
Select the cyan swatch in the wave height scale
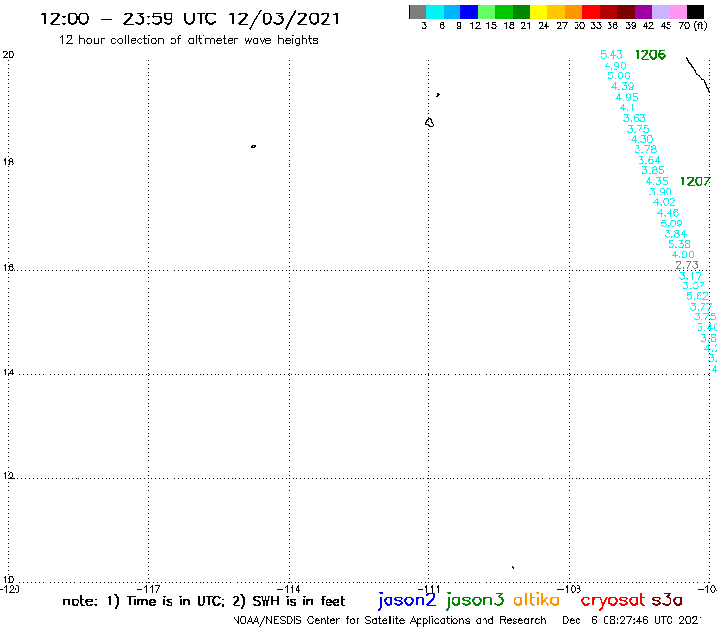pyautogui.click(x=435, y=12)
